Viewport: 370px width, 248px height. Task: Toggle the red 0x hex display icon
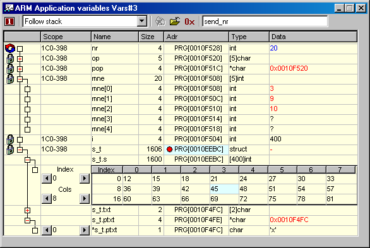coord(189,21)
